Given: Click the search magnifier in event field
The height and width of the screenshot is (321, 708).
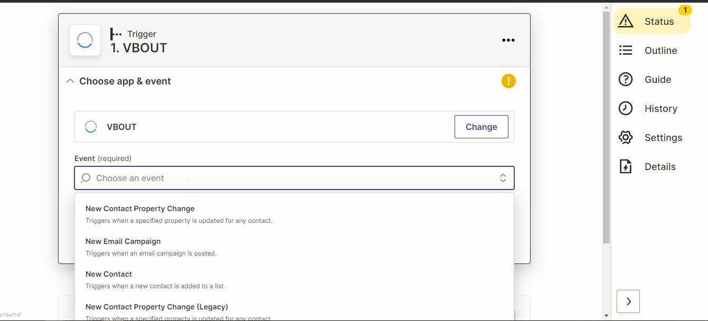Looking at the screenshot, I should coord(86,178).
